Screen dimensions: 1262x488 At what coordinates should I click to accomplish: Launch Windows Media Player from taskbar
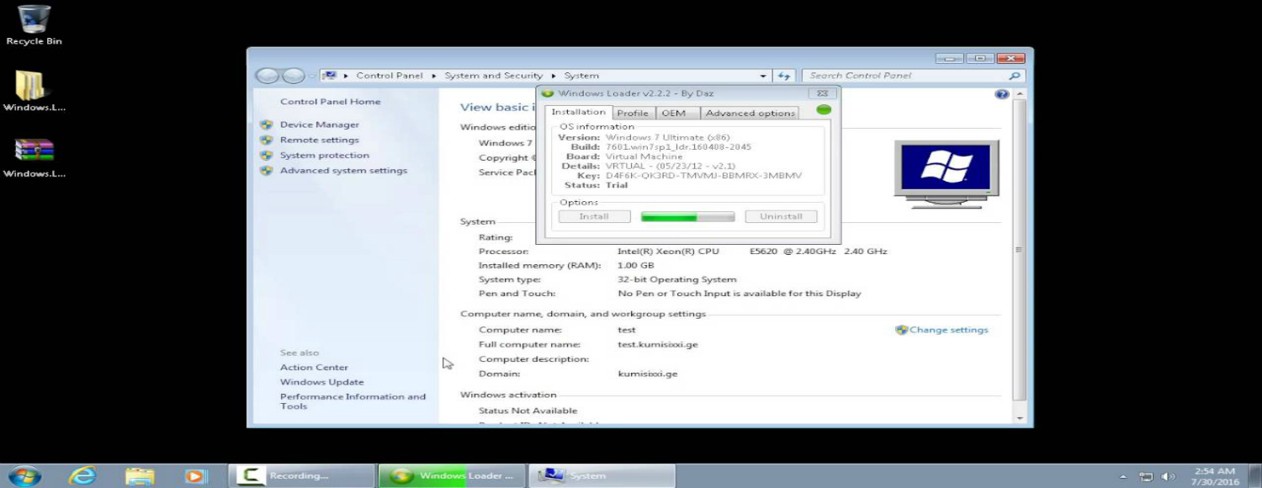click(x=195, y=475)
